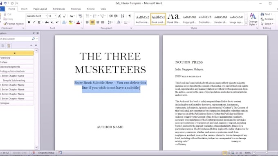The height and width of the screenshot is (156, 278).
Task: Click the Search Document field
Action: point(16,39)
